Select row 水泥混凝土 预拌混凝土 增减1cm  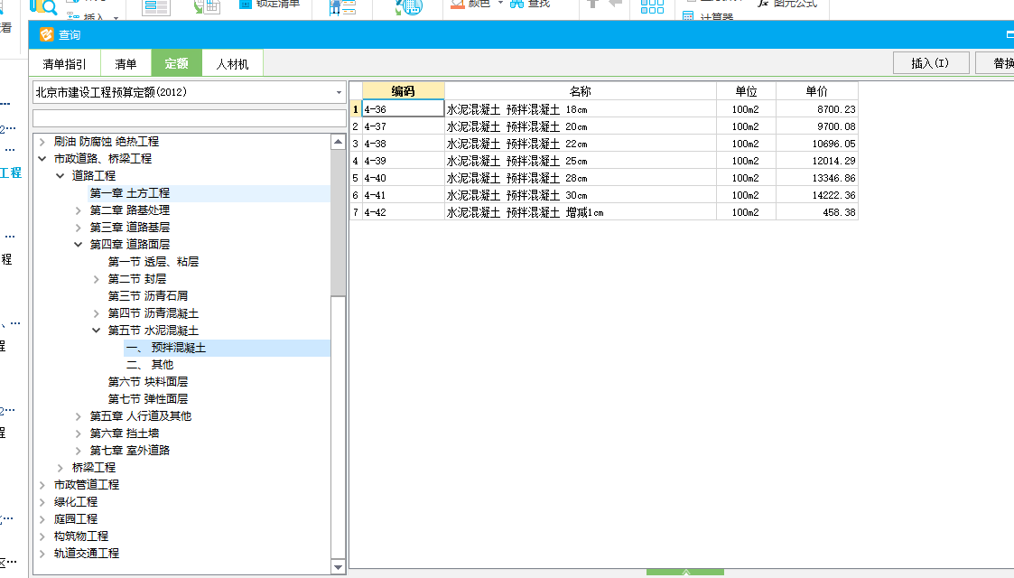(580, 212)
